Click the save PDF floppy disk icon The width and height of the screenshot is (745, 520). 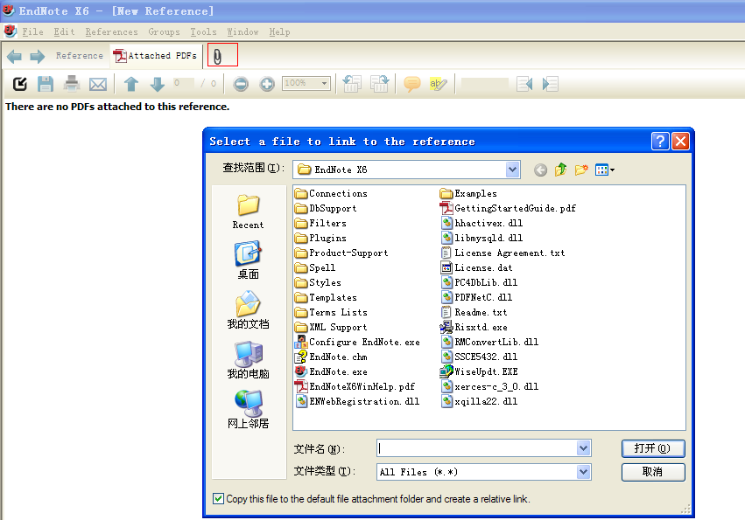(46, 84)
